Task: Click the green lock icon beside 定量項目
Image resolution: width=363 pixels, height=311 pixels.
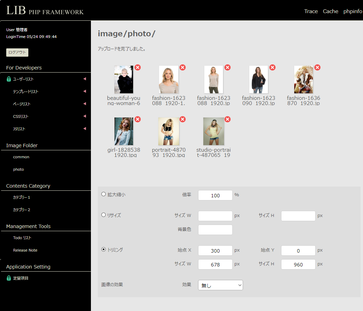Action: click(x=9, y=278)
